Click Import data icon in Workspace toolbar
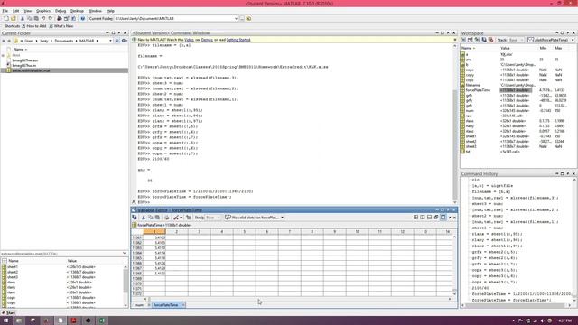 click(x=477, y=40)
